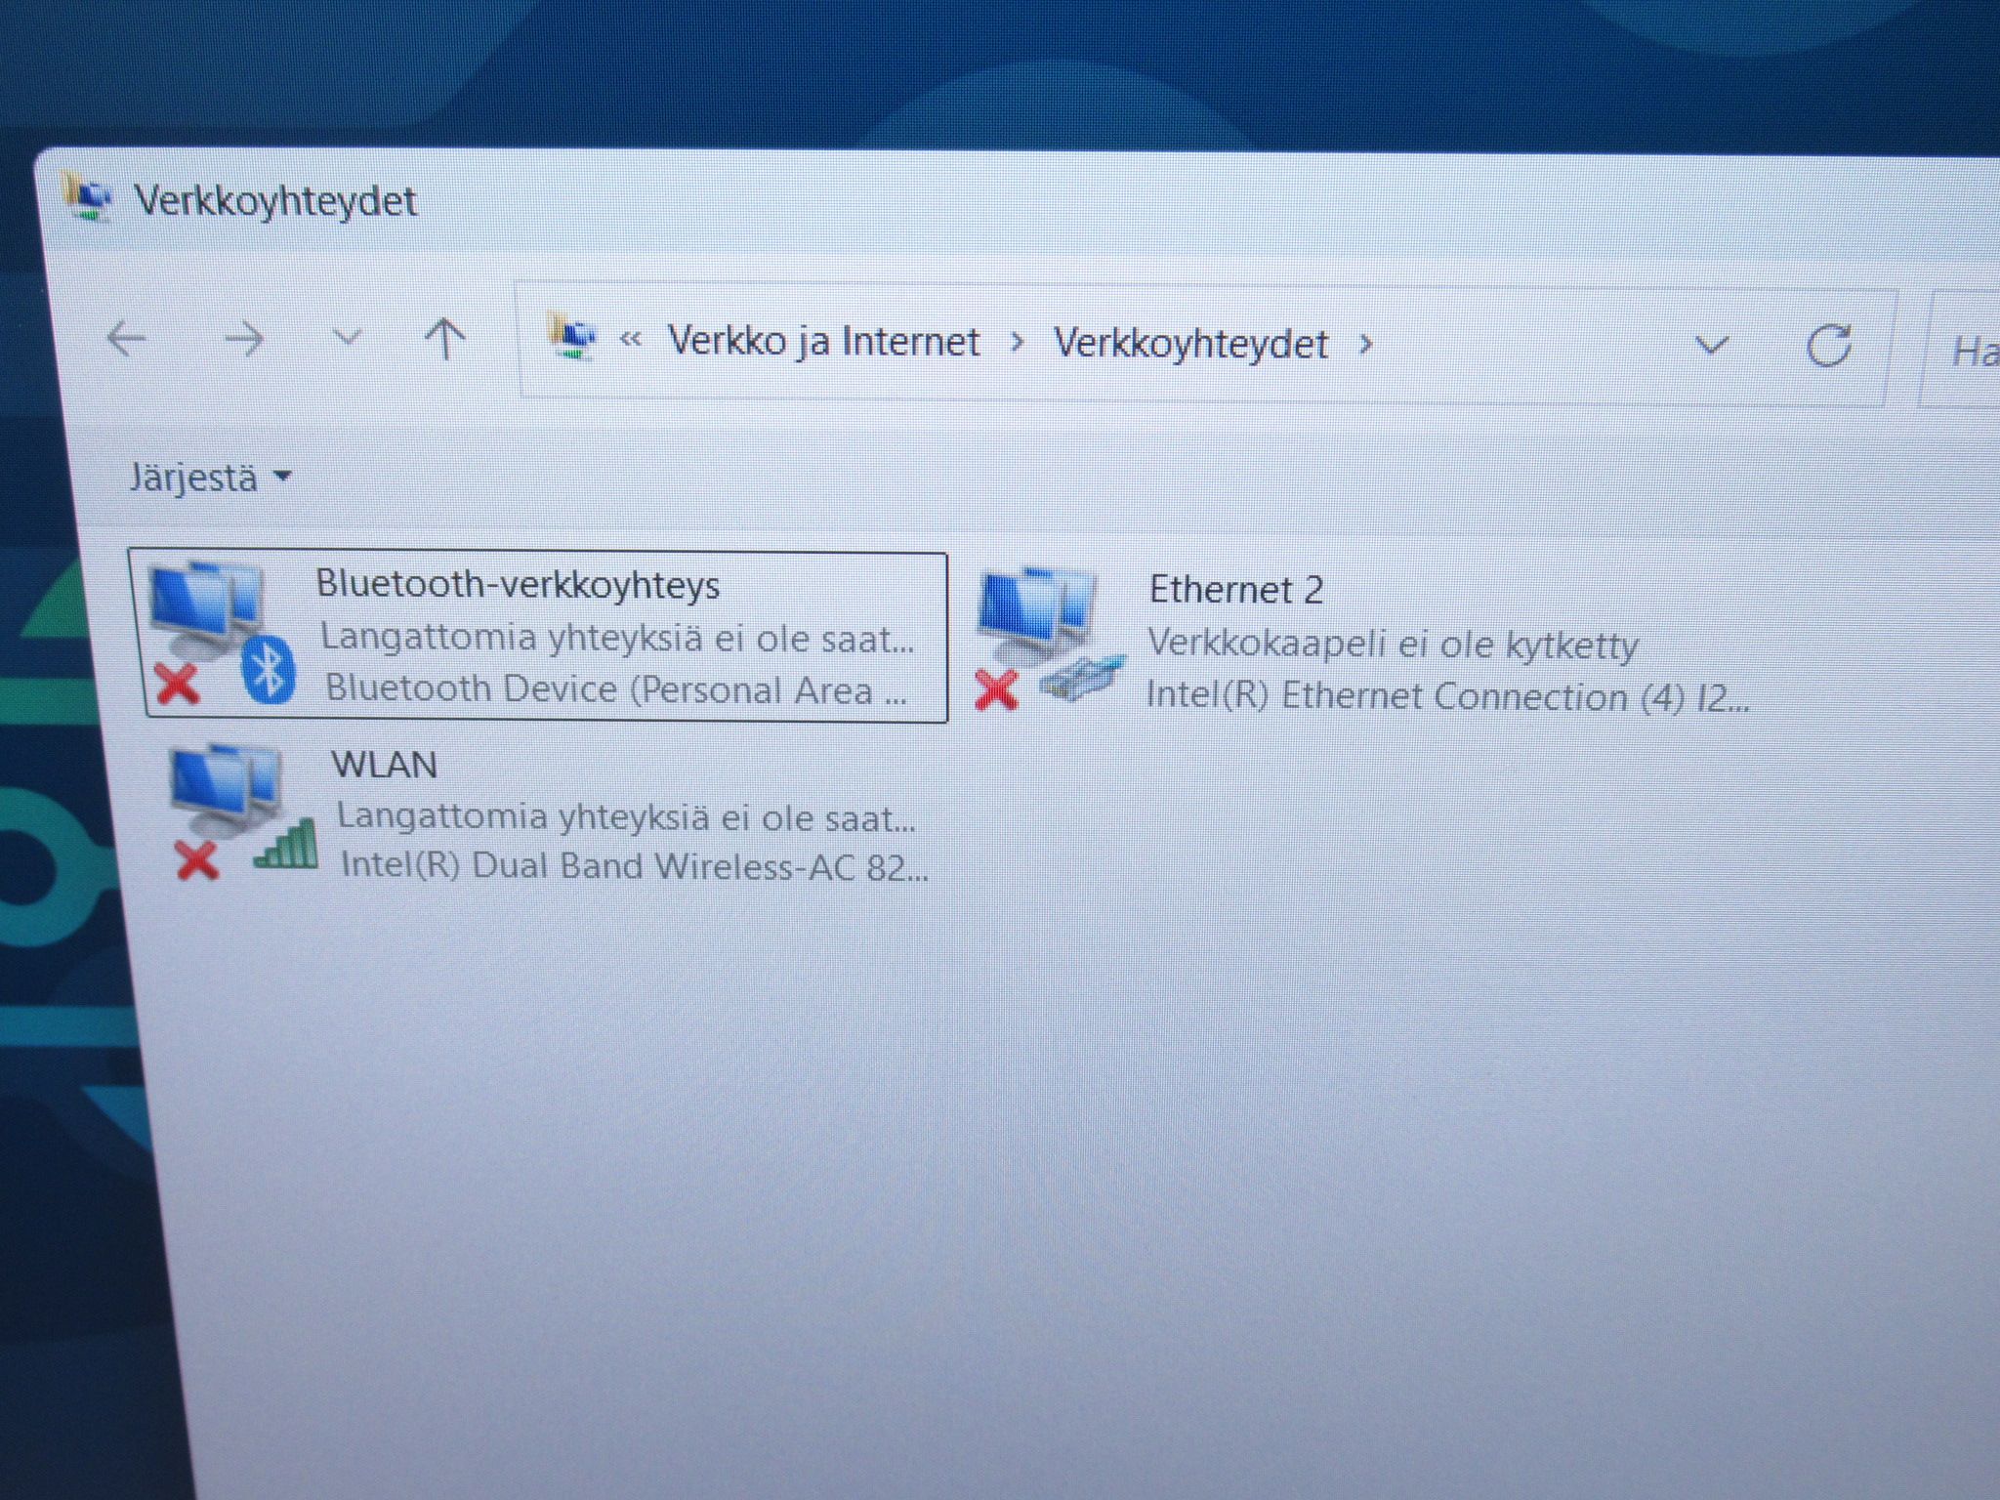Go back with the left arrow
Screen dimensions: 2000x1500
(x=126, y=339)
